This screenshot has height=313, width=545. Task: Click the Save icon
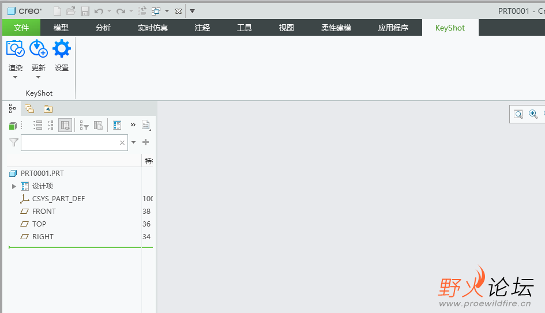pos(85,11)
